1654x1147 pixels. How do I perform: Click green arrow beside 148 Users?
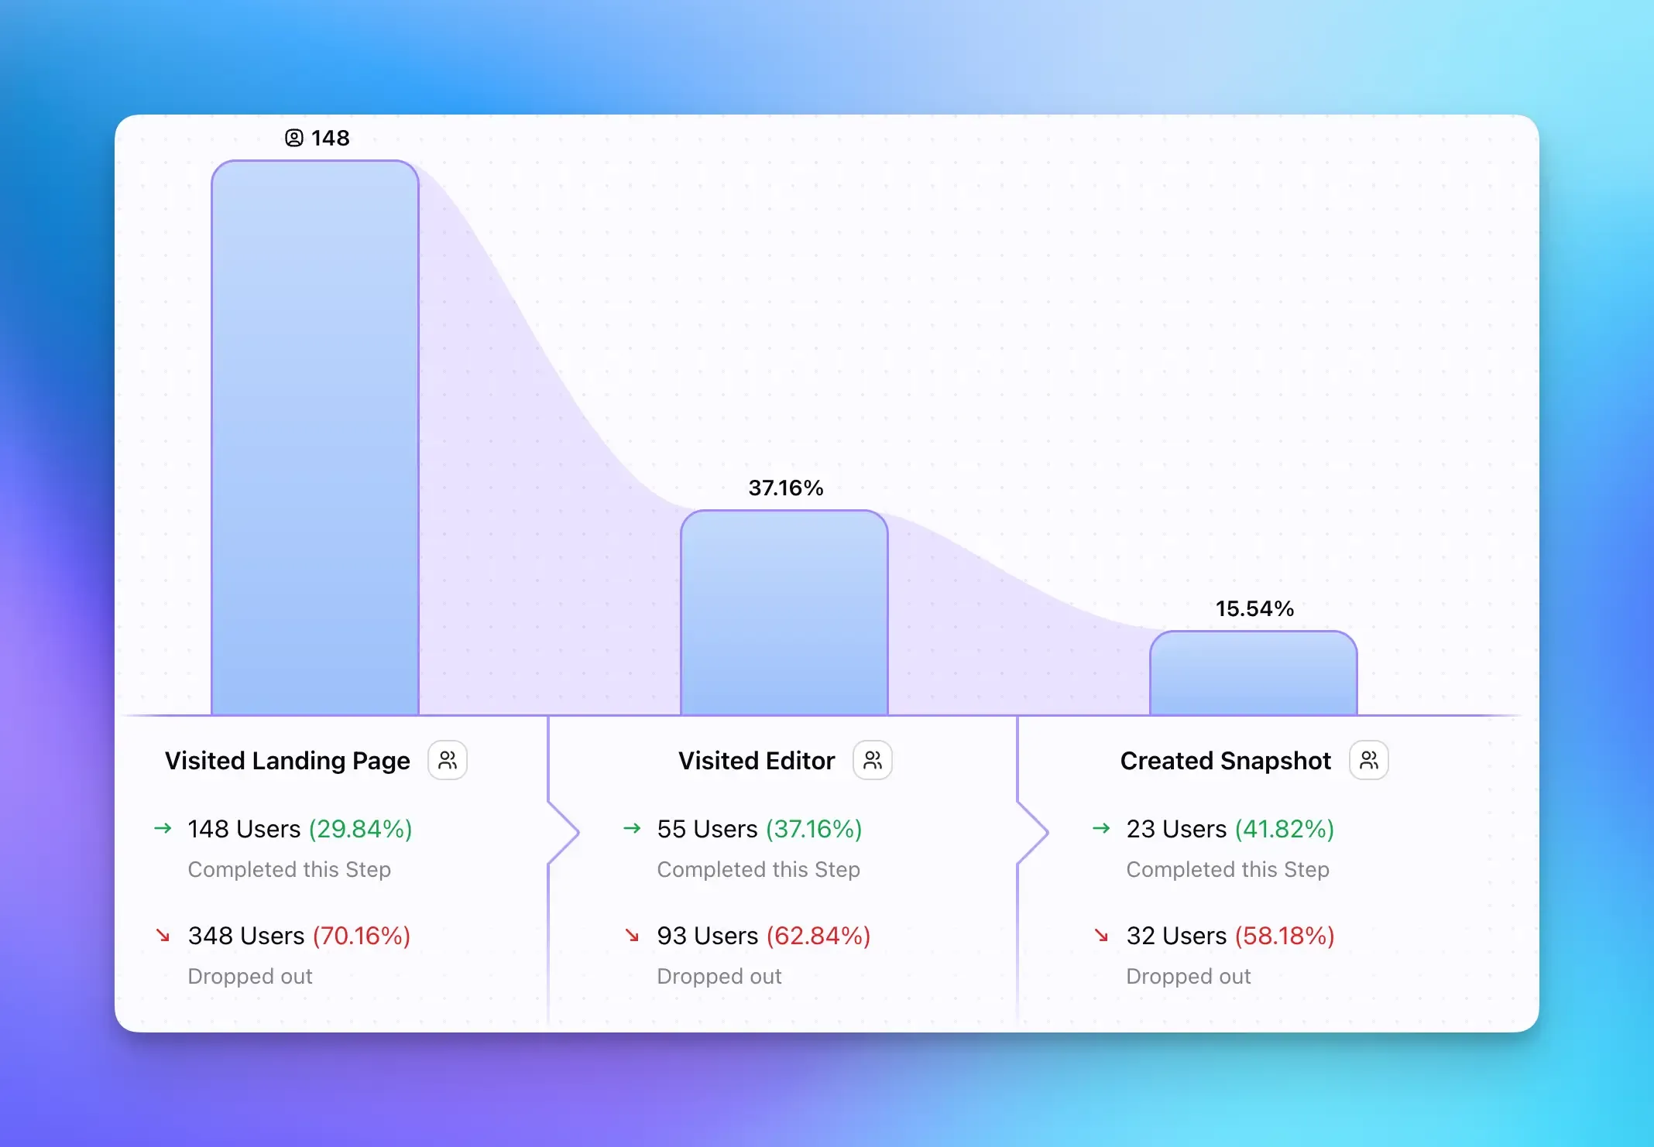tap(163, 829)
